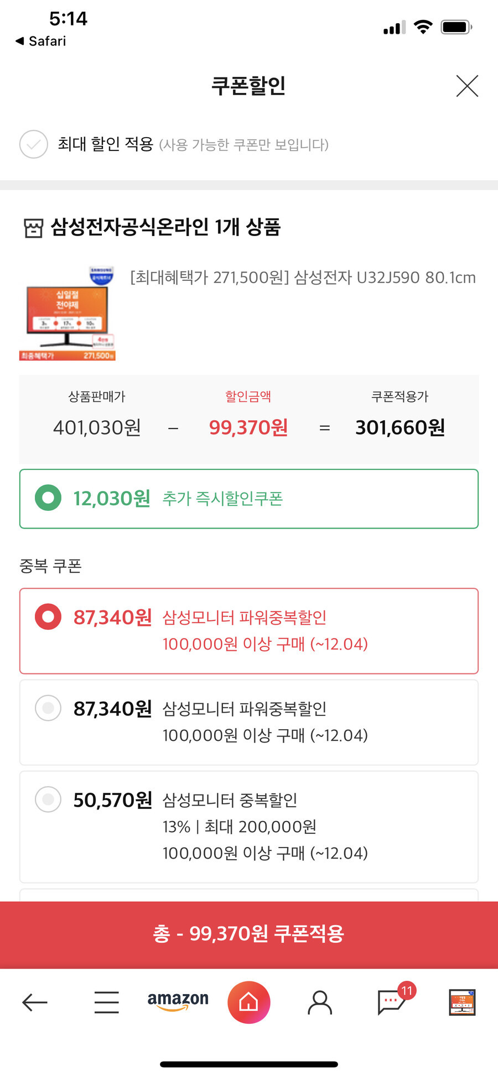Return to Safari via back link

(40, 41)
